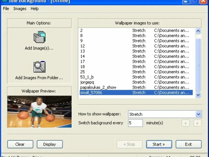209x157 pixels.
Task: Click the Exit button
Action: point(188,144)
